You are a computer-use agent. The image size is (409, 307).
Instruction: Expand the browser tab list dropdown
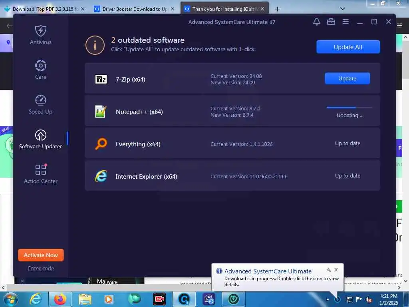[343, 9]
